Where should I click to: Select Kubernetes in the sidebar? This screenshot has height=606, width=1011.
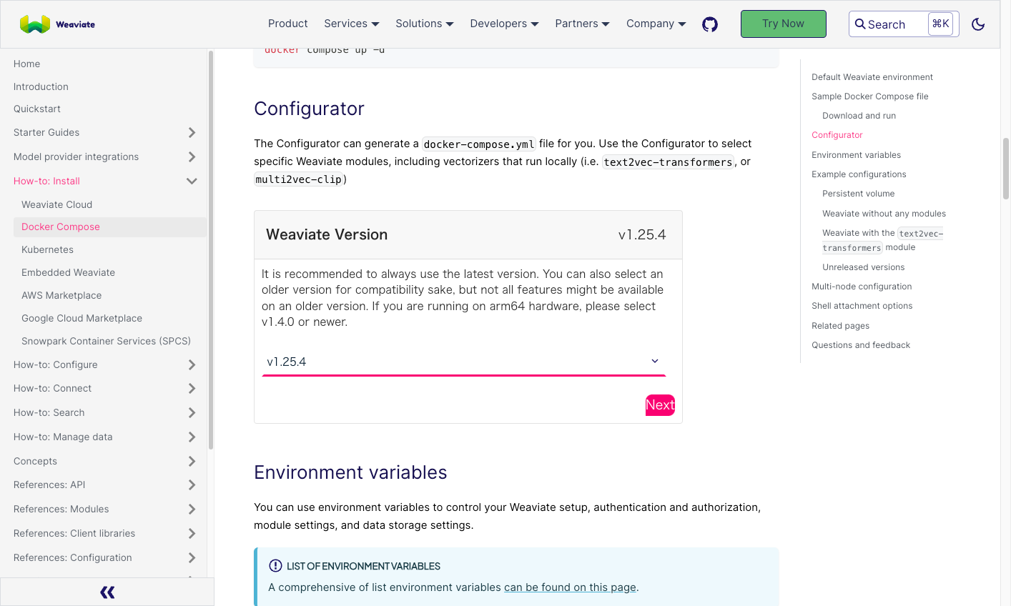click(47, 249)
